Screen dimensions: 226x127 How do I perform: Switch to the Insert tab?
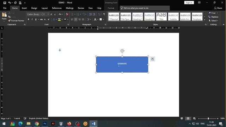click(x=24, y=8)
